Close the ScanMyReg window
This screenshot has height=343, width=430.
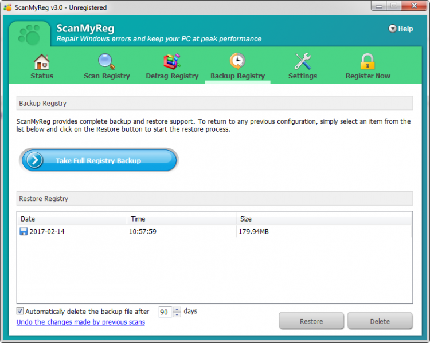tap(414, 6)
